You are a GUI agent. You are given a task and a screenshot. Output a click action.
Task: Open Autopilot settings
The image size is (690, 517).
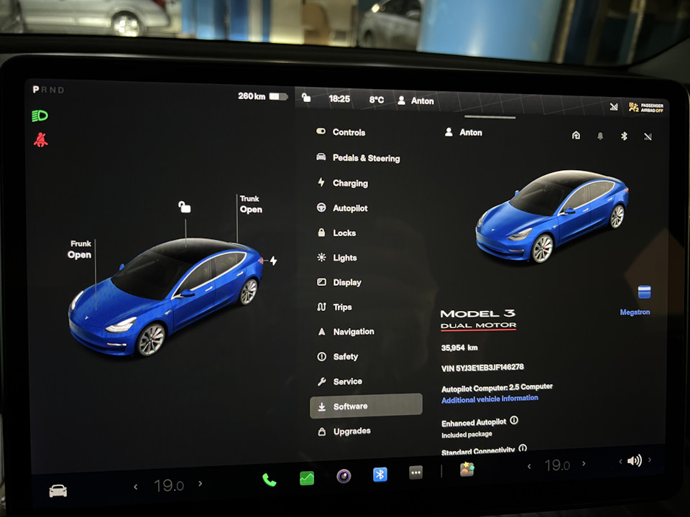[x=342, y=208]
